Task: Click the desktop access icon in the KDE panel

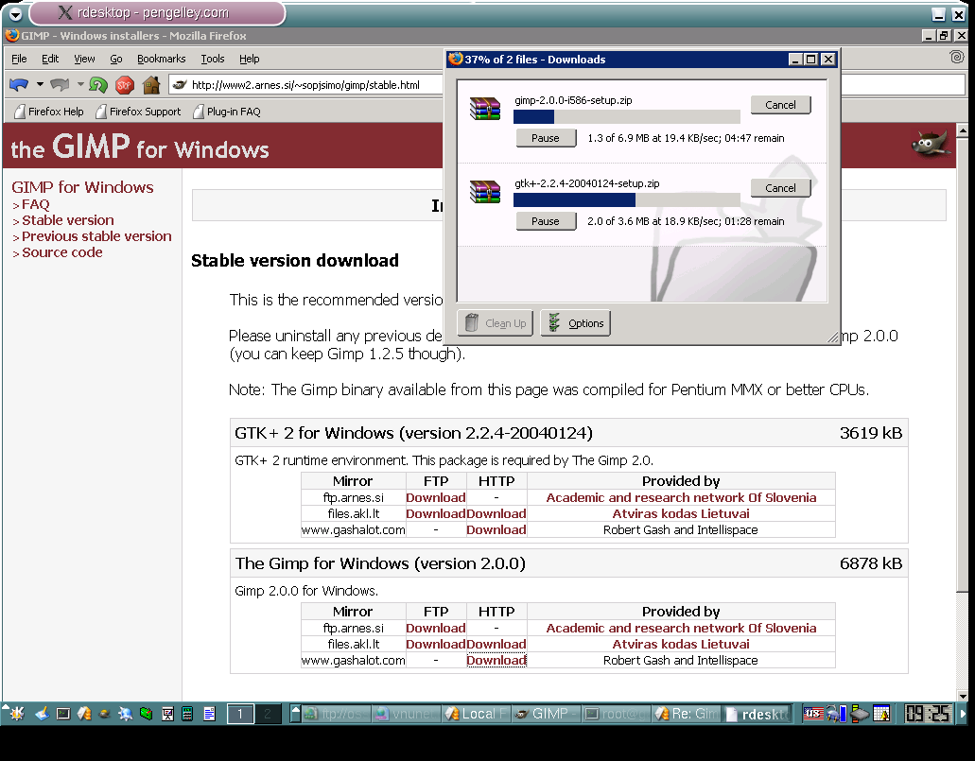Action: tap(42, 714)
